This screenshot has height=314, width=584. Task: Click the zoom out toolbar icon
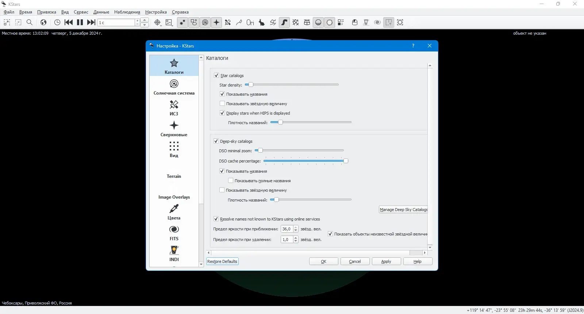click(18, 22)
